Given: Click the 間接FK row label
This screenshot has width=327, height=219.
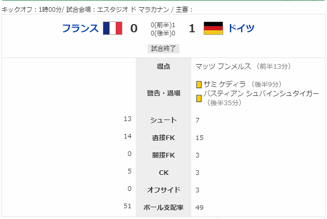Looking at the screenshot, I should point(164,155).
